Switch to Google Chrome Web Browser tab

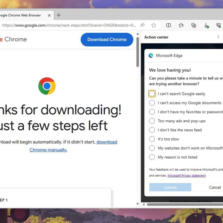21,15
